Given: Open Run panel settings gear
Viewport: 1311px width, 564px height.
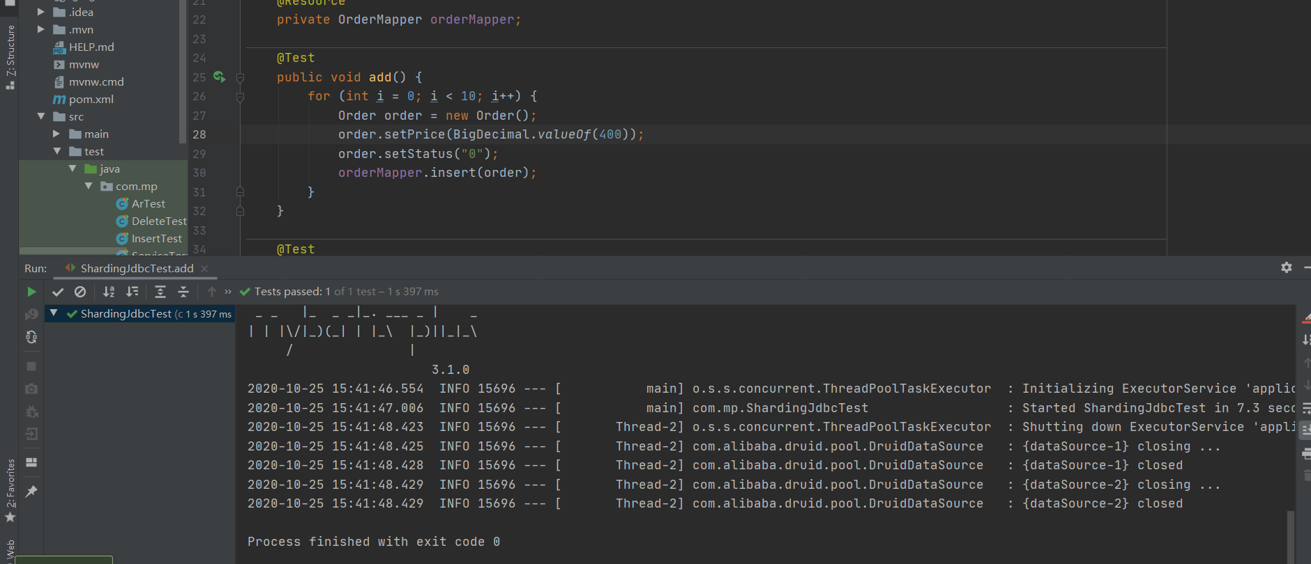Looking at the screenshot, I should [1287, 267].
